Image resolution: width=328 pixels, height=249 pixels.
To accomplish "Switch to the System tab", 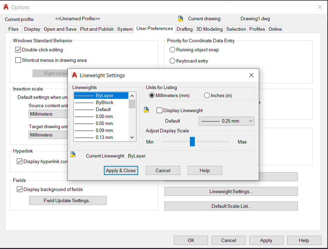I will coord(125,29).
